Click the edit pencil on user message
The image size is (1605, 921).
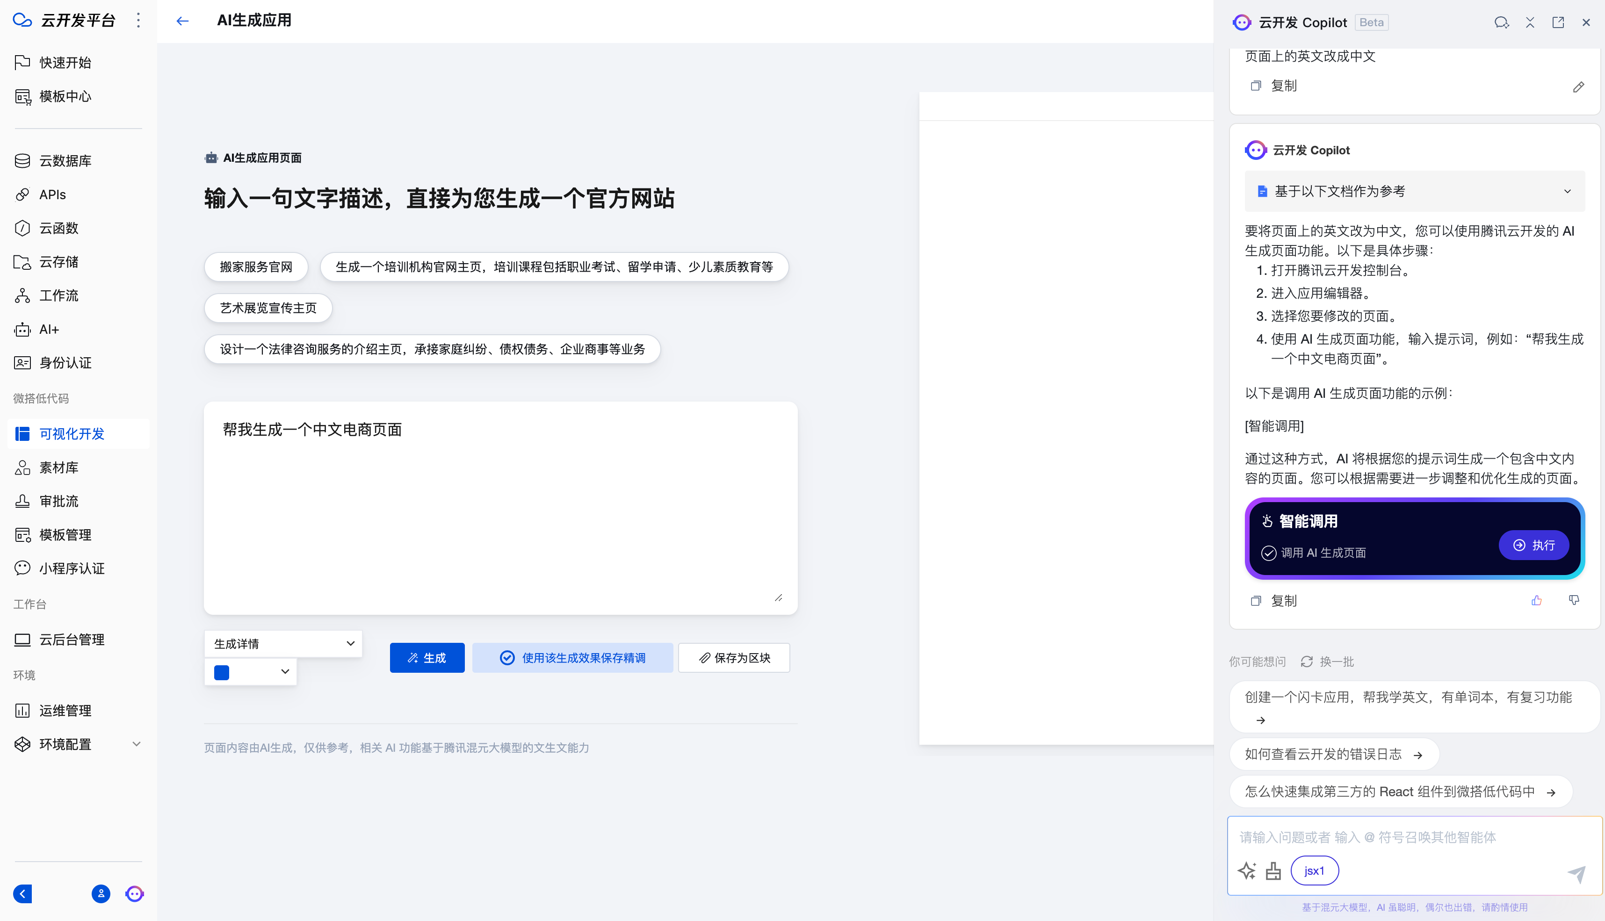pyautogui.click(x=1578, y=86)
